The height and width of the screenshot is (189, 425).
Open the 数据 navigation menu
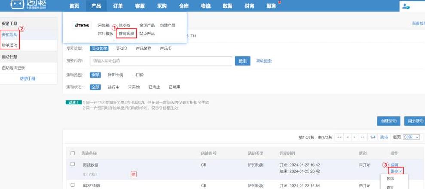pos(228,6)
